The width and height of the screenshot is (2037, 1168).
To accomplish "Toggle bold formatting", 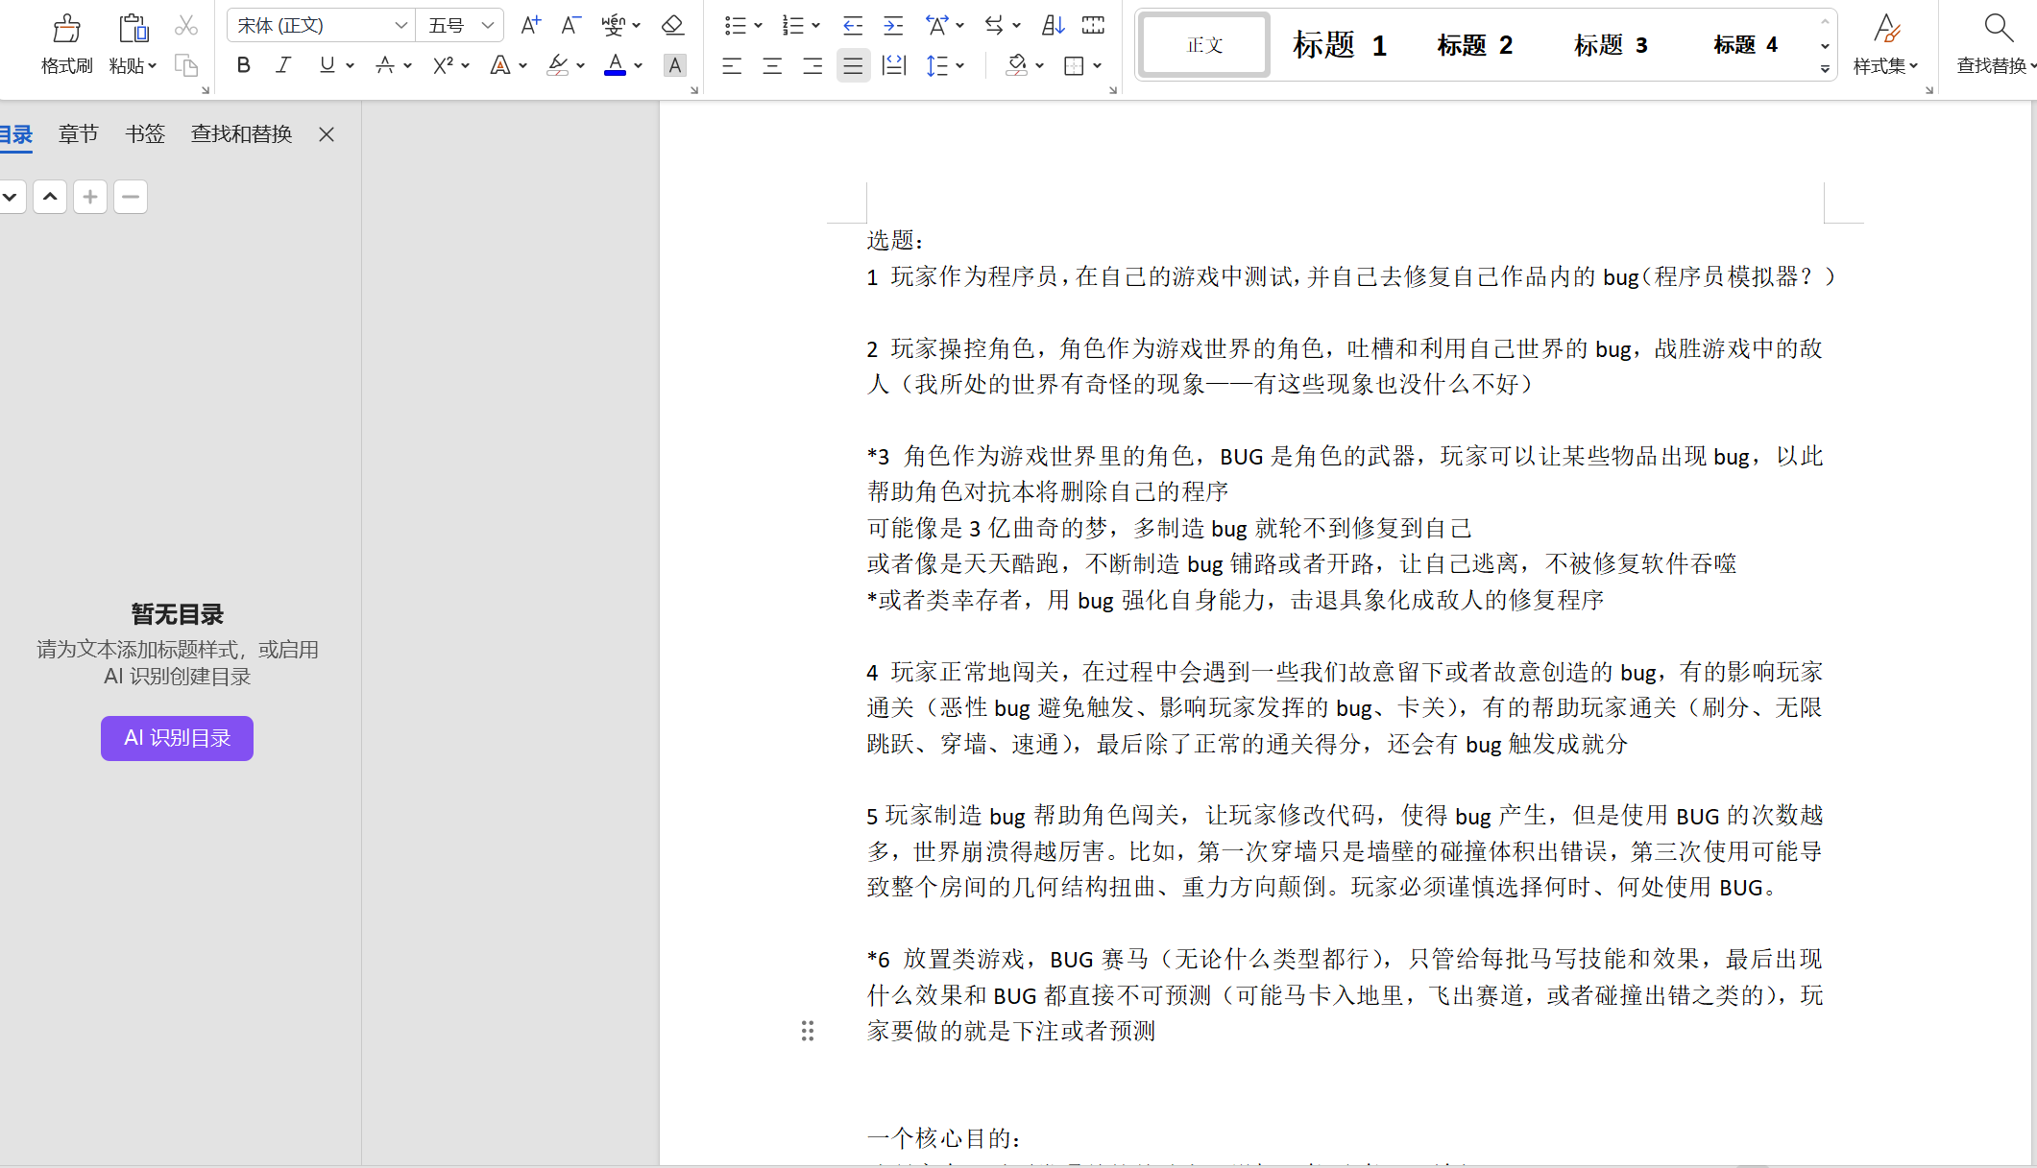I will (243, 64).
